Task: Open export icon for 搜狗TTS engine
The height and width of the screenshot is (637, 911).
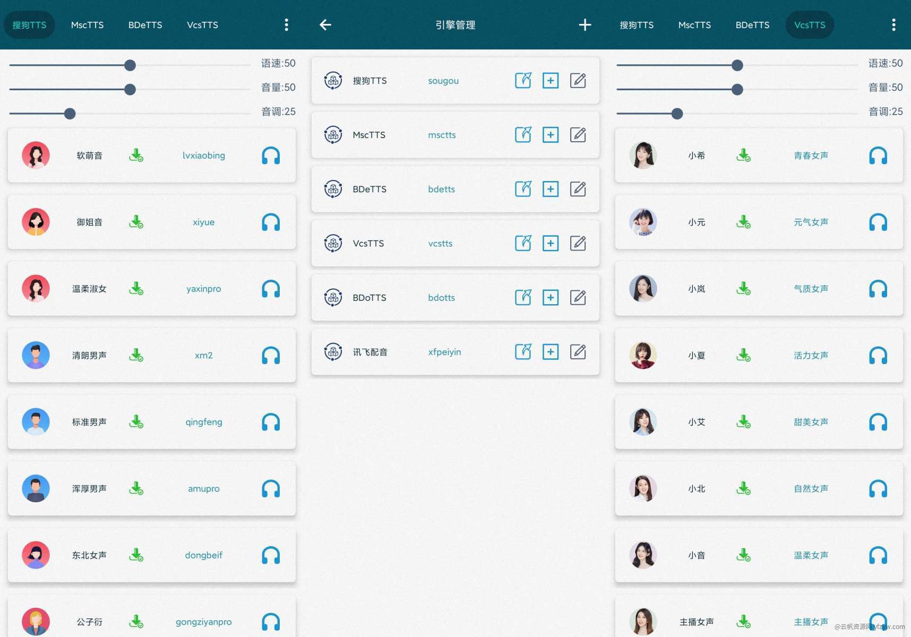Action: [523, 81]
